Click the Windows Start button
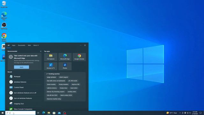 pos(3,113)
